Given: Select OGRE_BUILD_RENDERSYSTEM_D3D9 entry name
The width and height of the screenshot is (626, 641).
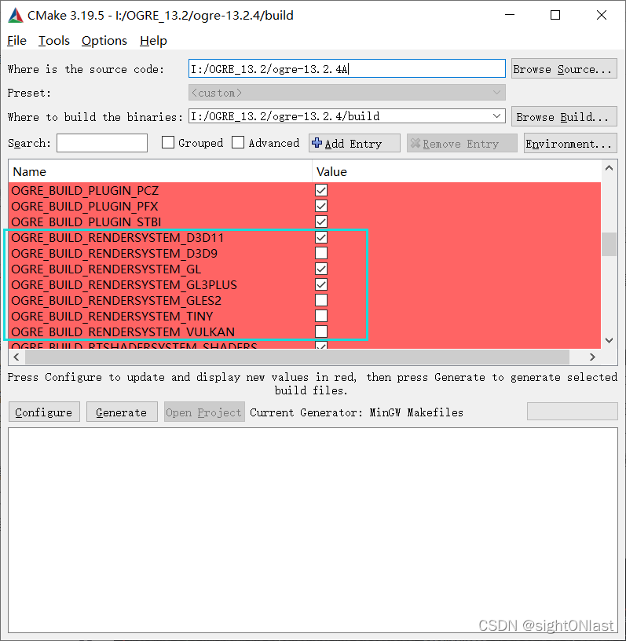Looking at the screenshot, I should [x=115, y=254].
